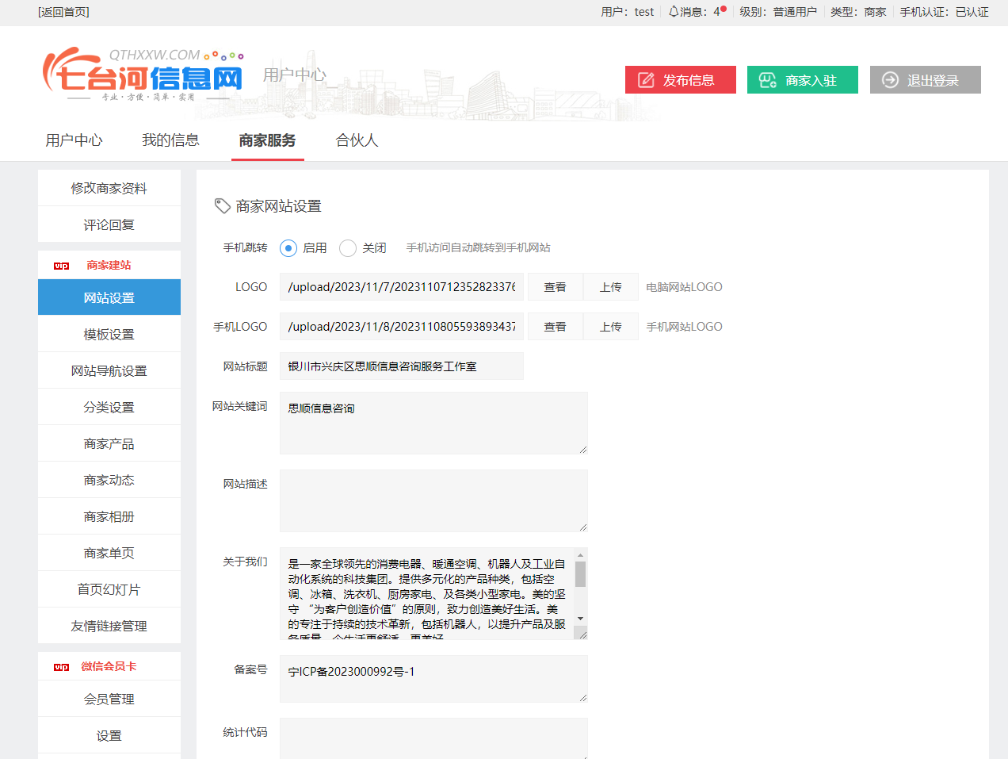
Task: Click the VIP badge beside 微信会员卡
Action: (61, 667)
